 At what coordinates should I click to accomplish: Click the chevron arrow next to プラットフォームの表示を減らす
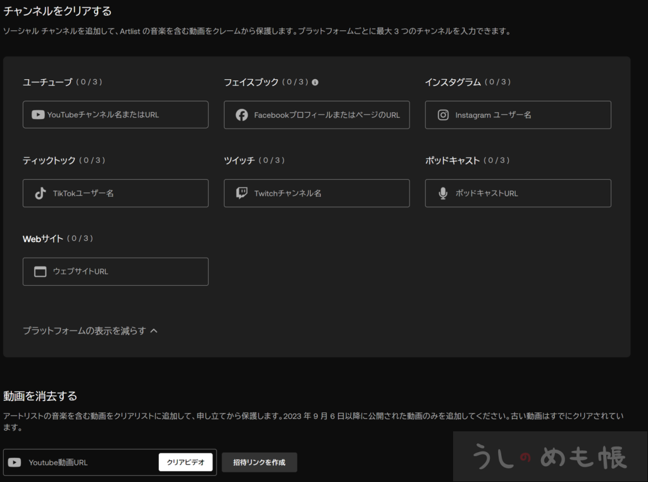tap(154, 331)
